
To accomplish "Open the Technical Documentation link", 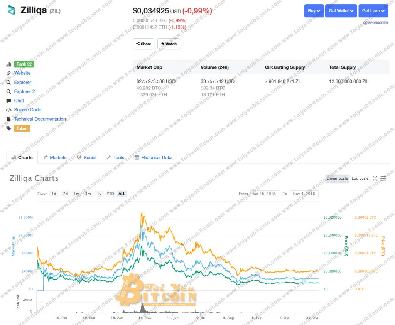I will [40, 119].
